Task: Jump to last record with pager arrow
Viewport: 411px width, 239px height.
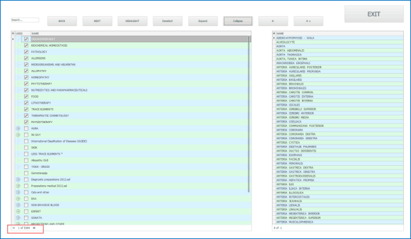Action: pos(34,228)
